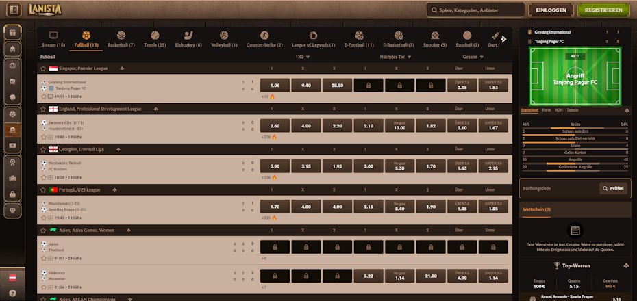Switch to Stream (16) tab
Image resolution: width=637 pixels, height=301 pixels.
pyautogui.click(x=53, y=40)
